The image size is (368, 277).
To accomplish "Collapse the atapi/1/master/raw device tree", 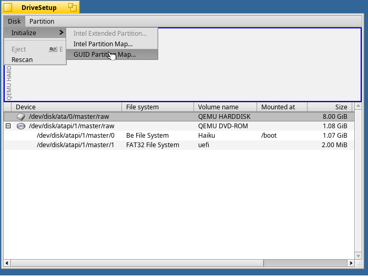I will 8,126.
